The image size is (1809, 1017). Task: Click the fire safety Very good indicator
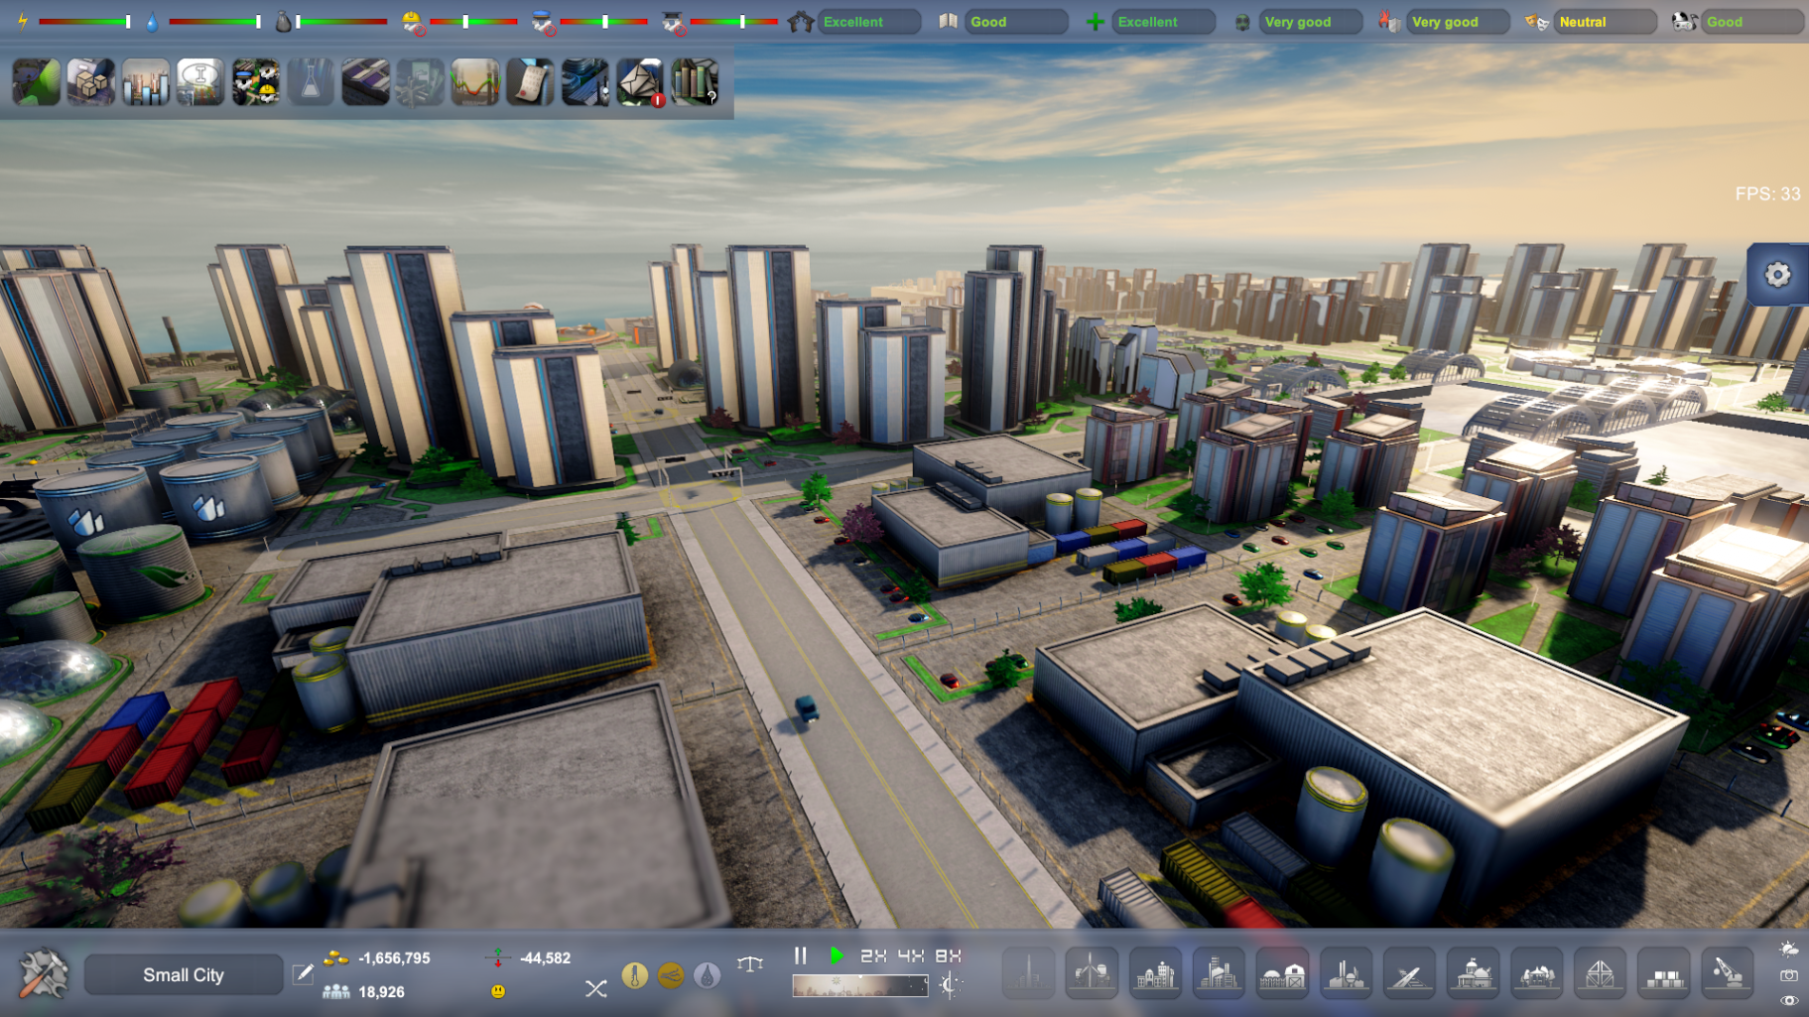1457,21
